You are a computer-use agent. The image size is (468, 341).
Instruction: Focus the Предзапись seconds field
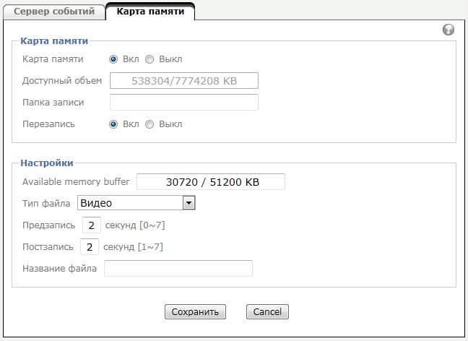pyautogui.click(x=92, y=225)
